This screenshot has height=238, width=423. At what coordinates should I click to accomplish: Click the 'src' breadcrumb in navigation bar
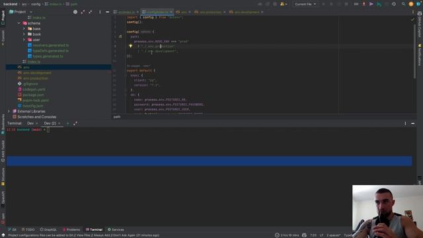click(24, 4)
